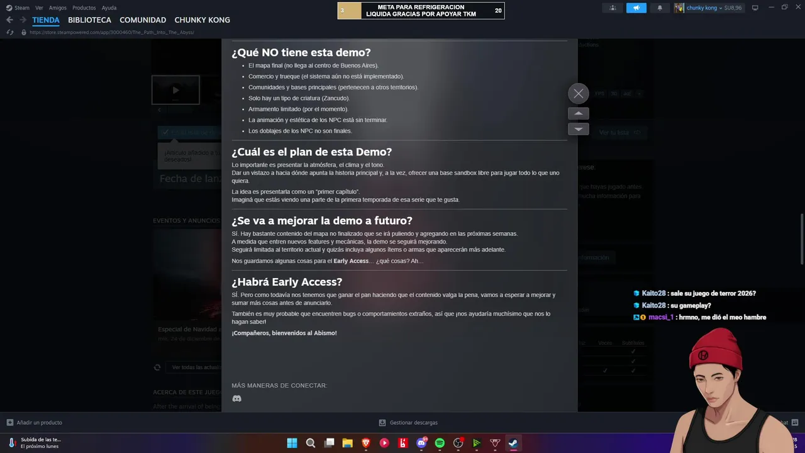Go forward with the right arrow
Screen dimensions: 805x453
[23, 20]
